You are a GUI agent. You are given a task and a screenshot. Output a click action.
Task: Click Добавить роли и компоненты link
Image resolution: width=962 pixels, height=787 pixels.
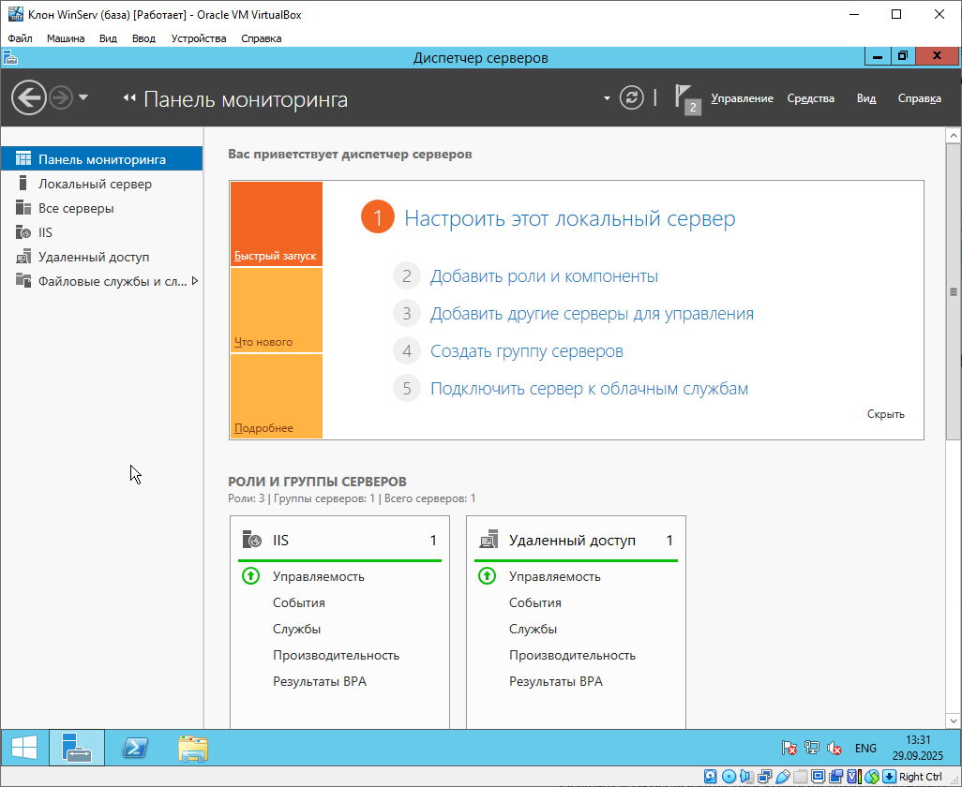(x=544, y=276)
